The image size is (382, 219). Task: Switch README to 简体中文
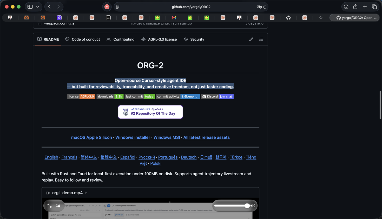(x=89, y=157)
